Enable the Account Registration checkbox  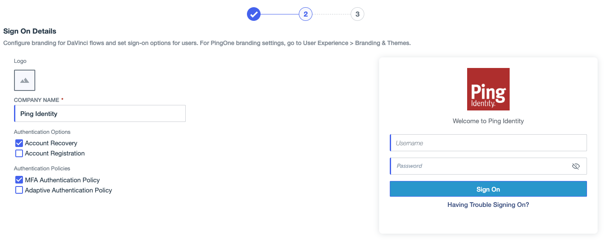click(x=19, y=153)
